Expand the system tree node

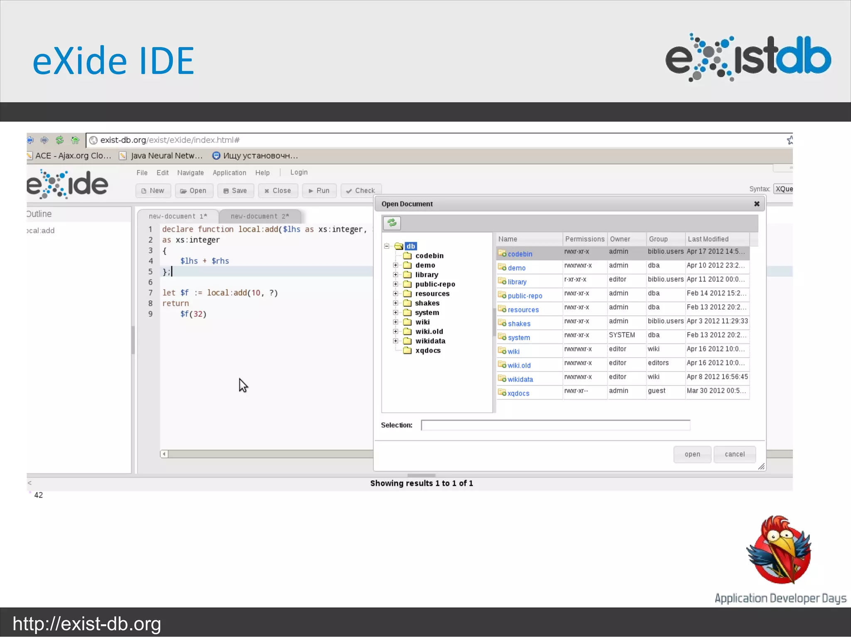tap(396, 312)
